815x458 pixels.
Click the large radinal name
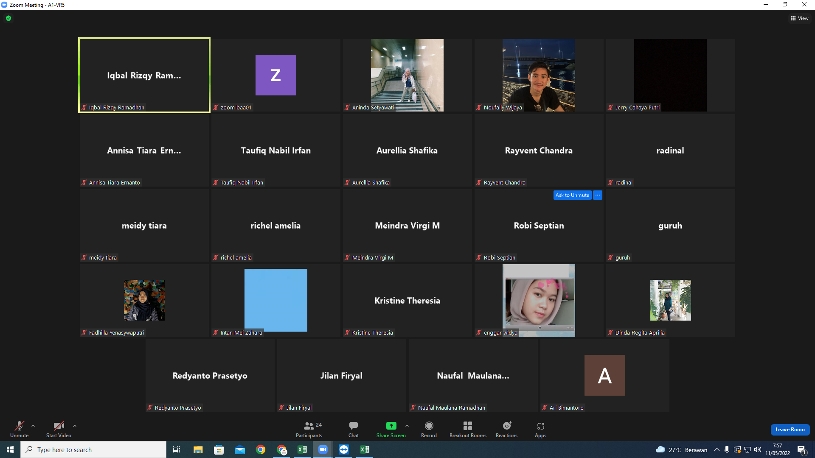click(670, 151)
